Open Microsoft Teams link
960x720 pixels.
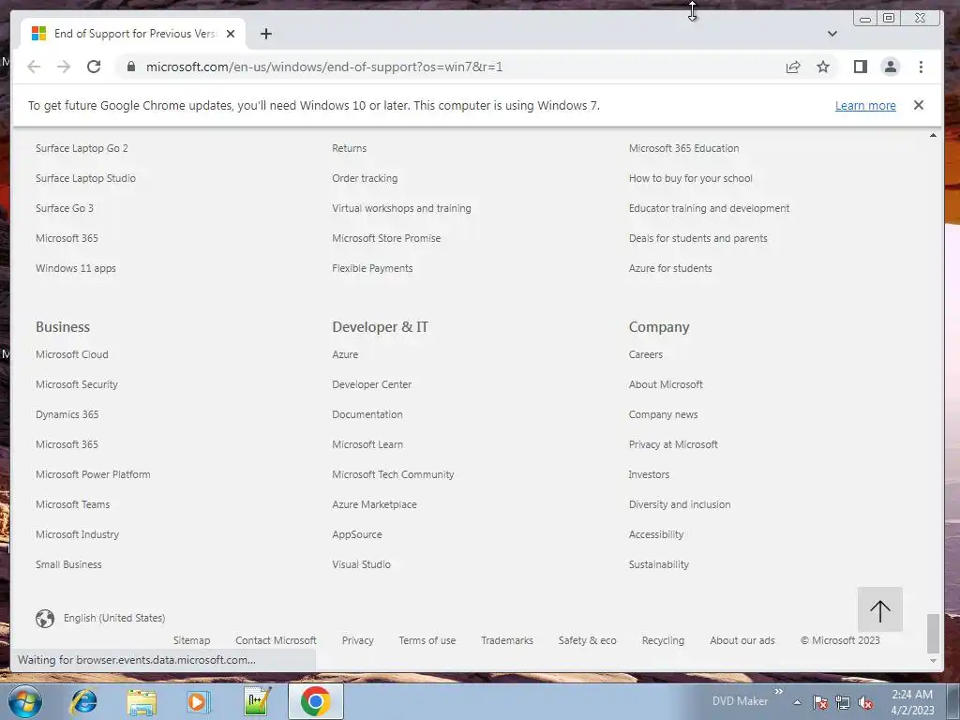click(x=73, y=504)
